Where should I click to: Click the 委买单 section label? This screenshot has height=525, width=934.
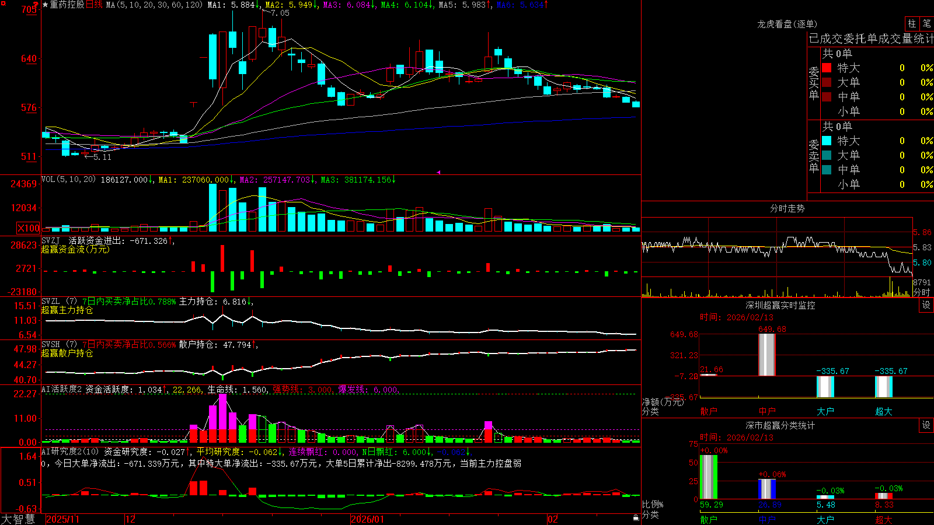click(x=814, y=83)
